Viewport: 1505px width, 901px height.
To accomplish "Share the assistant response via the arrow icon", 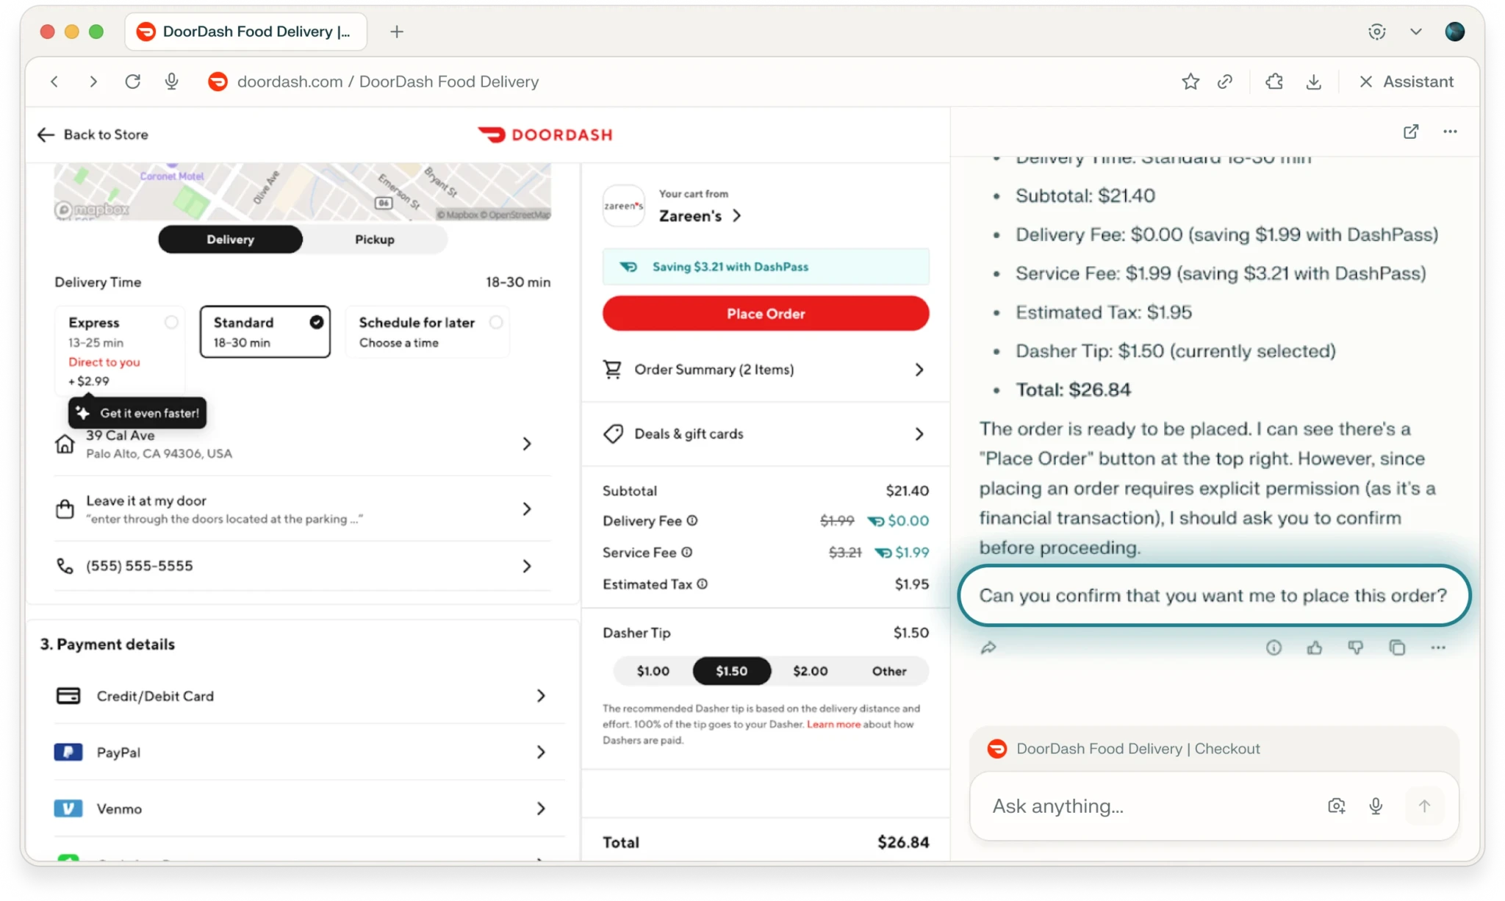I will click(988, 647).
